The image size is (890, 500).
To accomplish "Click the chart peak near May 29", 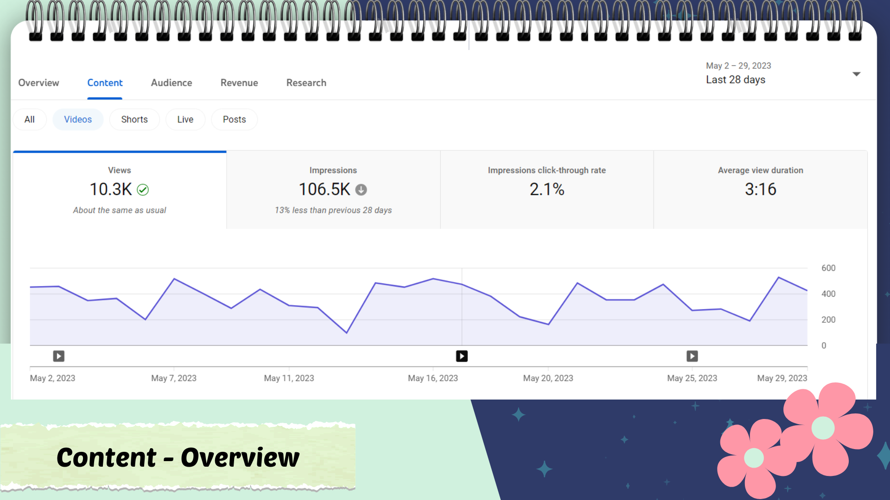I will [778, 277].
